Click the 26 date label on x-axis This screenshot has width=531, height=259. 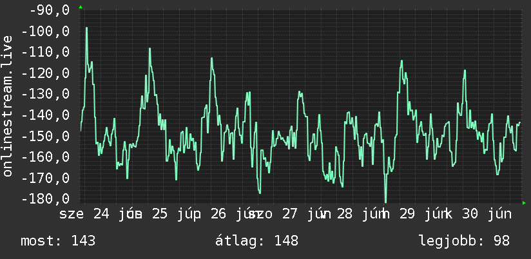coord(218,214)
